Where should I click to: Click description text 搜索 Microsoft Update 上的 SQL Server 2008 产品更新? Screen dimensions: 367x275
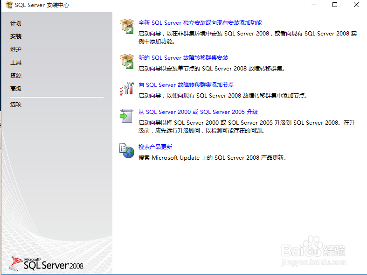[x=212, y=158]
